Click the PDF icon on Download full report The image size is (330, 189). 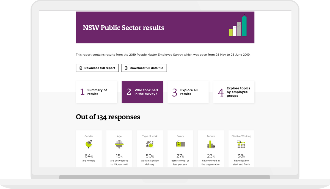(x=81, y=68)
